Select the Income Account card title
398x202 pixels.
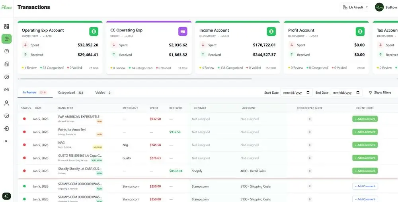(x=214, y=31)
